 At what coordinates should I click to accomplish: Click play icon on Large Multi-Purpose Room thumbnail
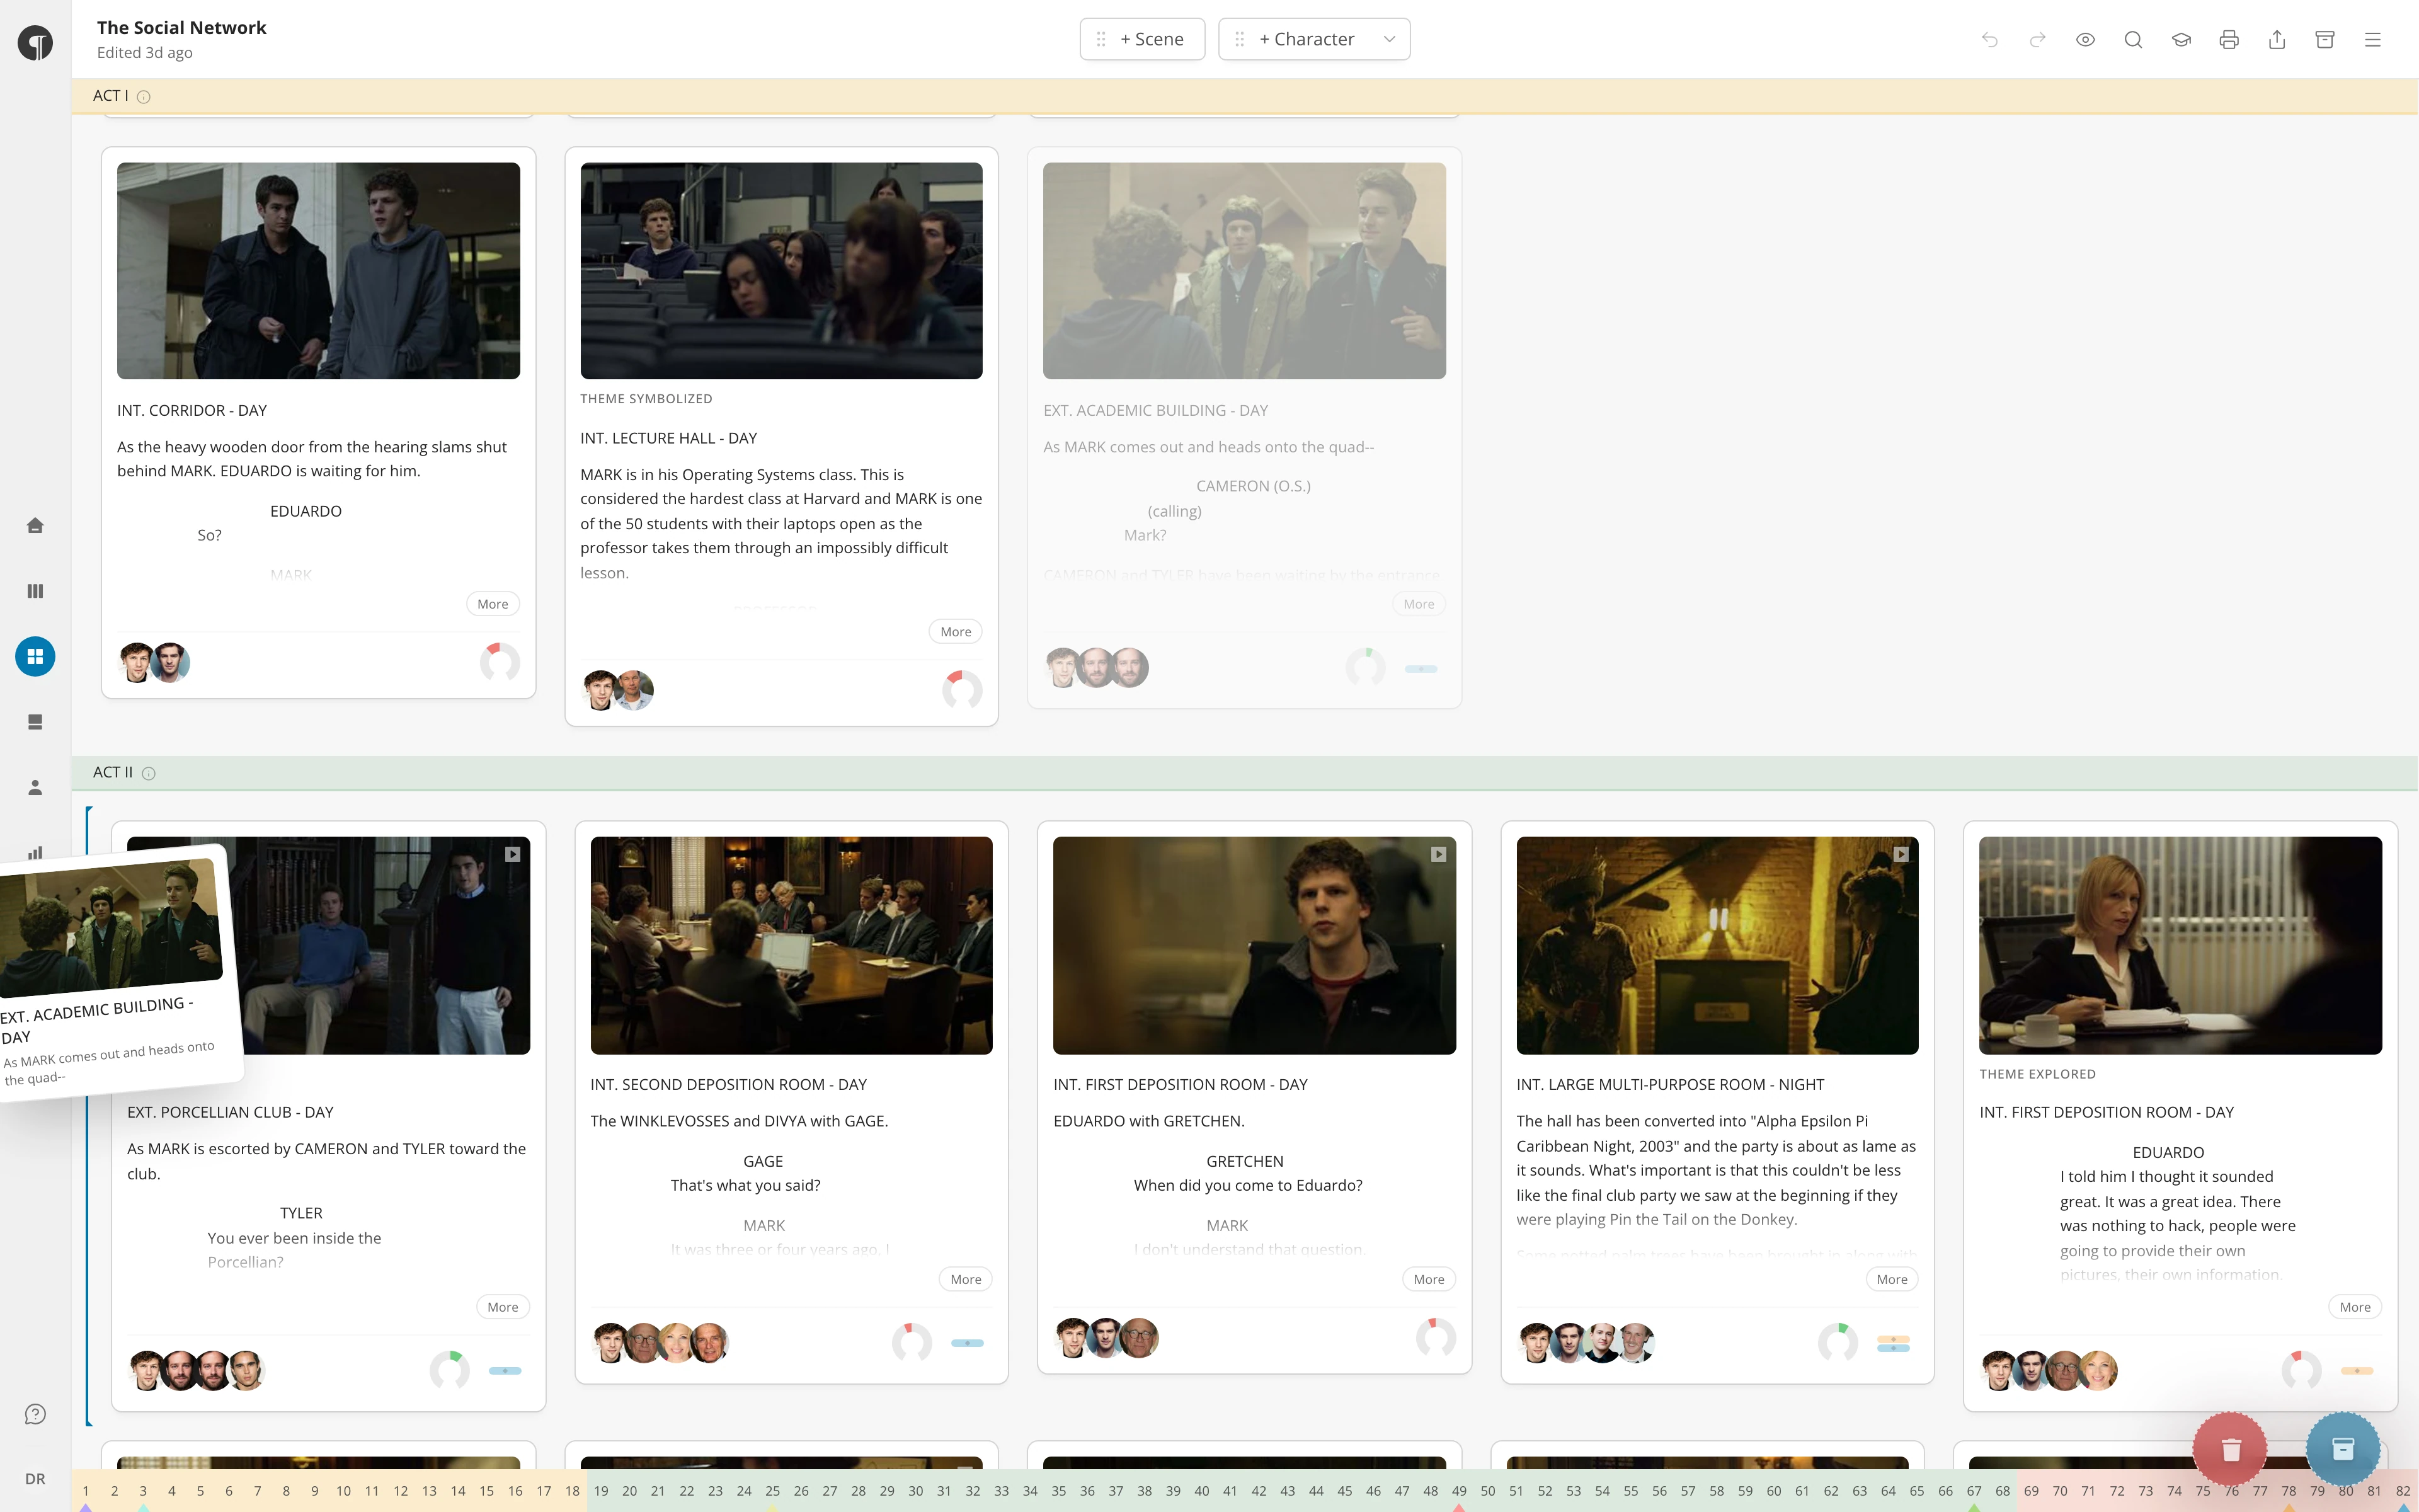tap(1901, 854)
